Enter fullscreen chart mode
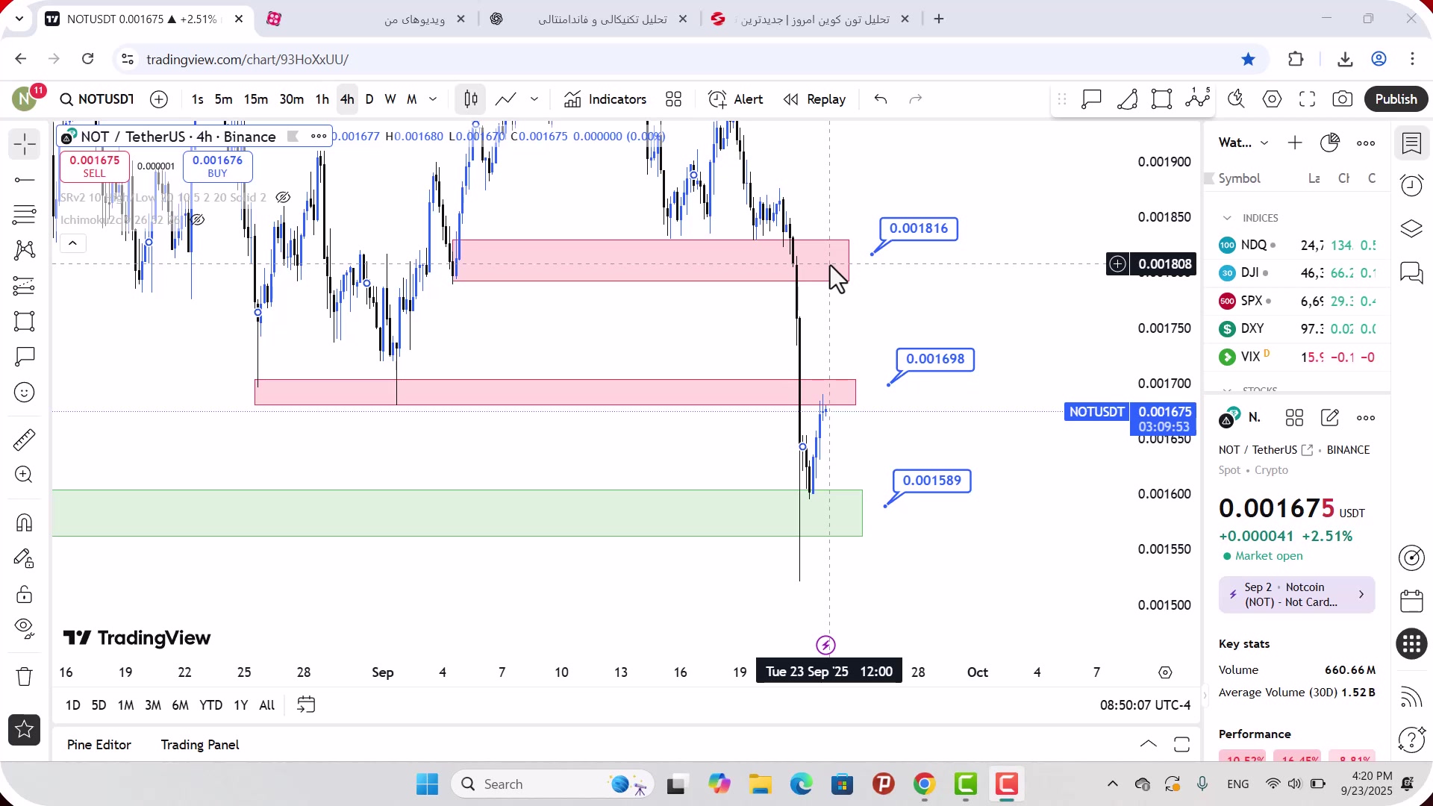Image resolution: width=1433 pixels, height=806 pixels. tap(1308, 99)
